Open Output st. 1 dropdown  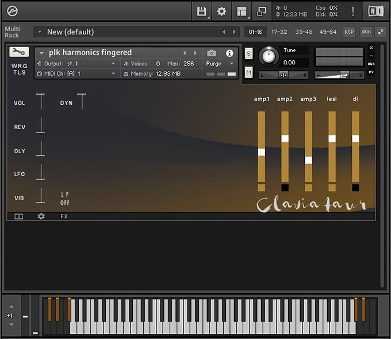(113, 64)
